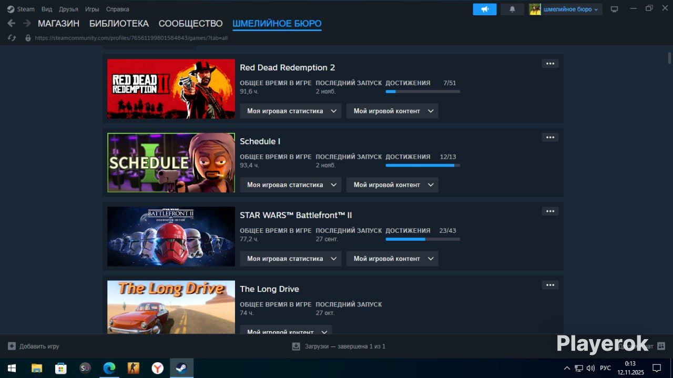Open network icon in system tray
673x378 pixels.
tap(578, 368)
